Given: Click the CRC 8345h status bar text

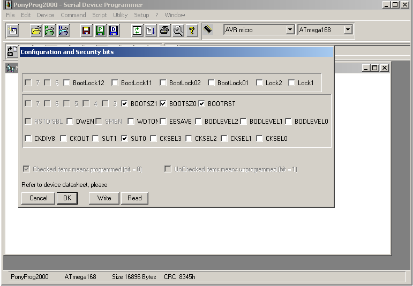Looking at the screenshot, I should click(x=179, y=277).
